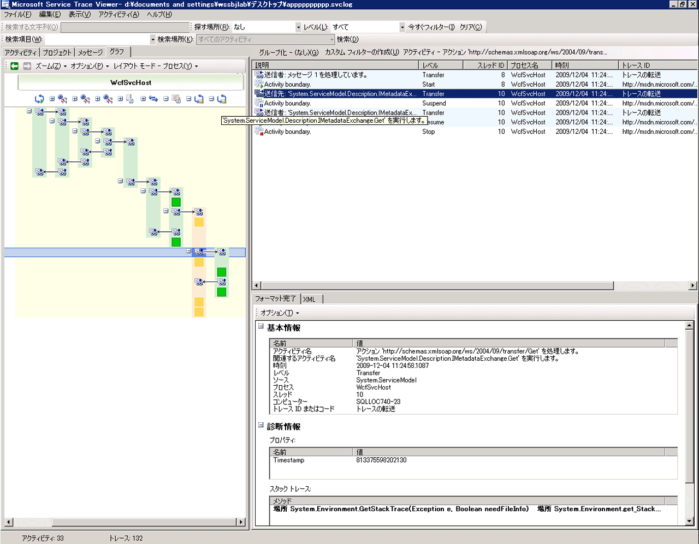
Task: Sort by the スレッド ID column header
Action: click(485, 65)
